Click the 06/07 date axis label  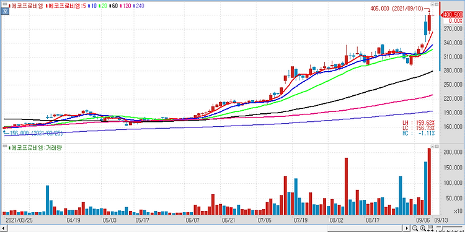pos(192,220)
